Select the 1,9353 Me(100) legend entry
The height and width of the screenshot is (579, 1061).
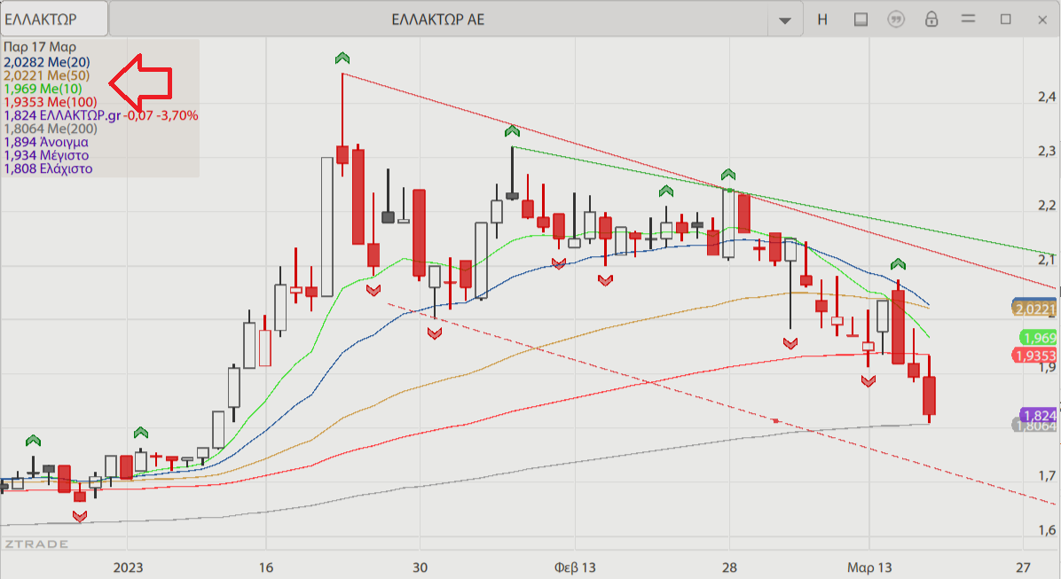[50, 102]
